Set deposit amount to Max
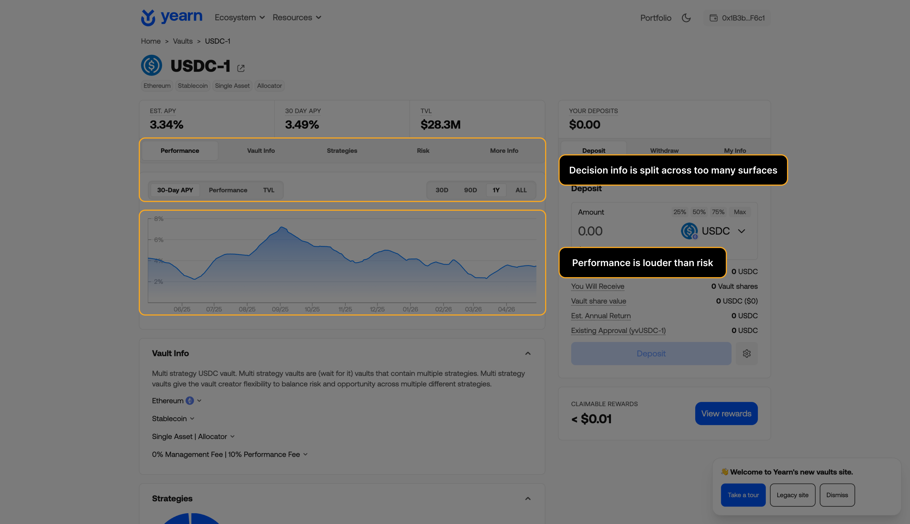The image size is (910, 524). (x=739, y=212)
